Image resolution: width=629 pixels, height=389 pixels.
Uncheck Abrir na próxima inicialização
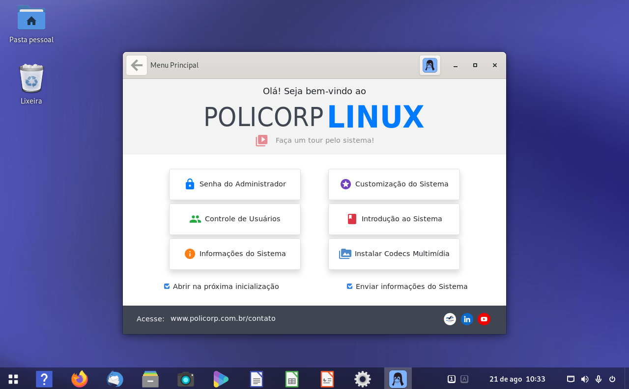pyautogui.click(x=167, y=286)
